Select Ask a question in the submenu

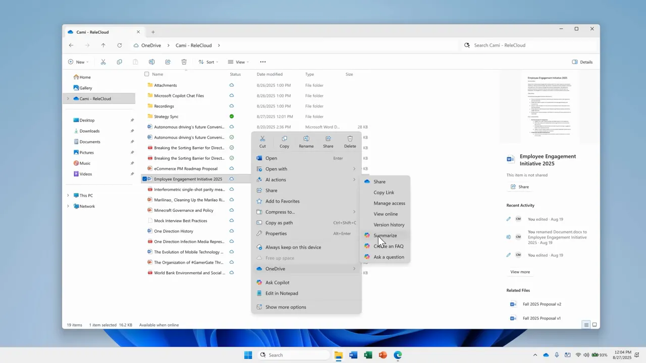(385, 257)
